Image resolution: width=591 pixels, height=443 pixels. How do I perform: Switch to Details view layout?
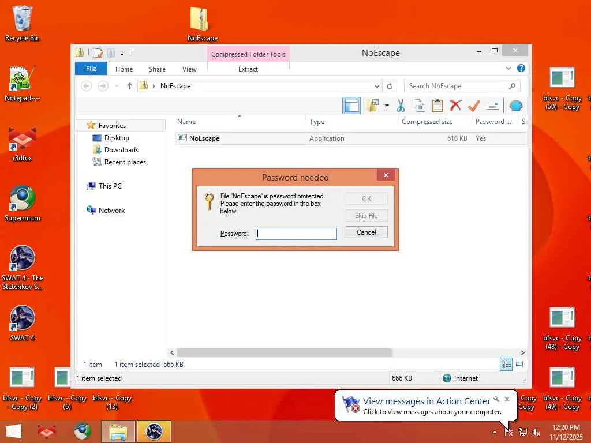point(506,365)
